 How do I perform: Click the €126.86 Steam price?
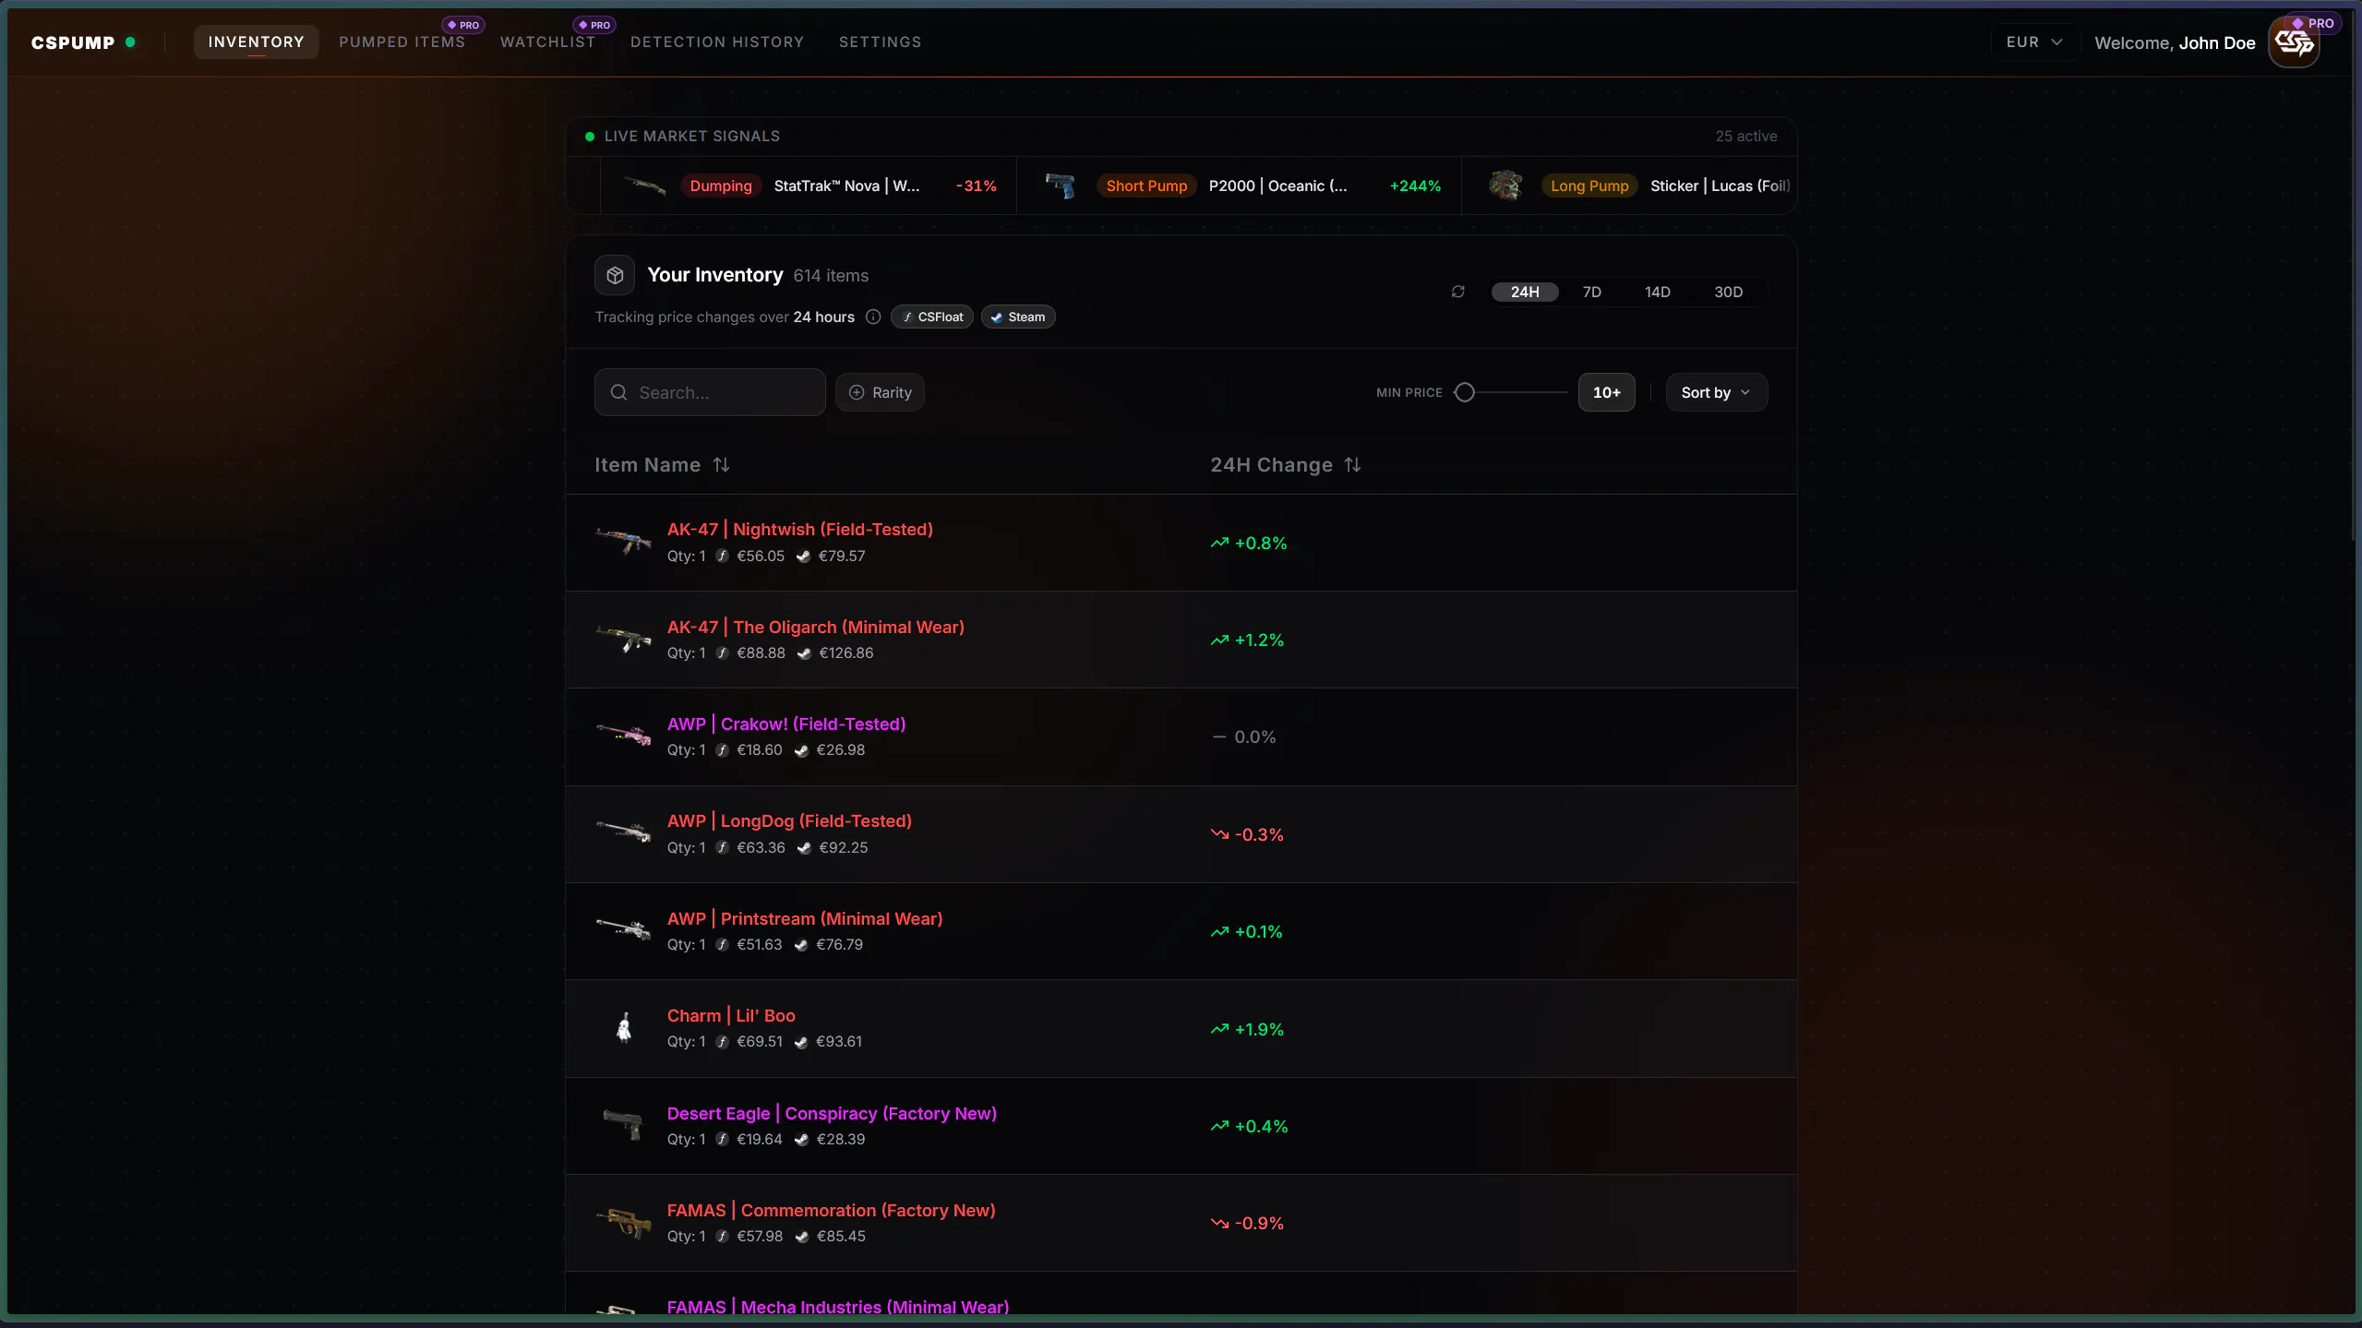[846, 653]
